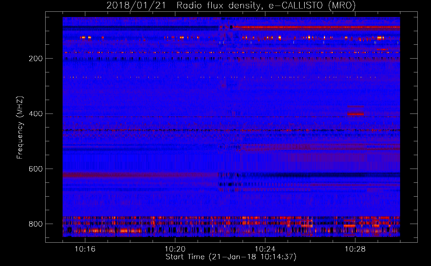Click the '200' frequency tick label
This screenshot has height=266, width=431.
pyautogui.click(x=36, y=59)
